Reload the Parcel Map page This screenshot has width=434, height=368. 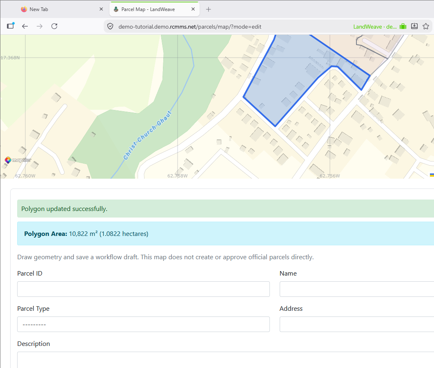point(54,26)
